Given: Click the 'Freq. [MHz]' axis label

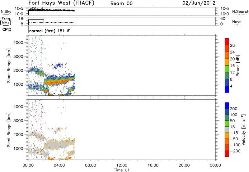Looking at the screenshot, I should click(6, 21).
